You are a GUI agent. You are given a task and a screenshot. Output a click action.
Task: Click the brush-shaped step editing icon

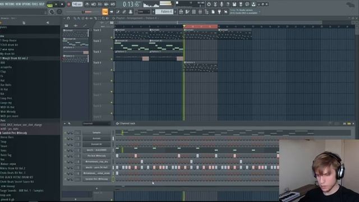pyautogui.click(x=118, y=12)
